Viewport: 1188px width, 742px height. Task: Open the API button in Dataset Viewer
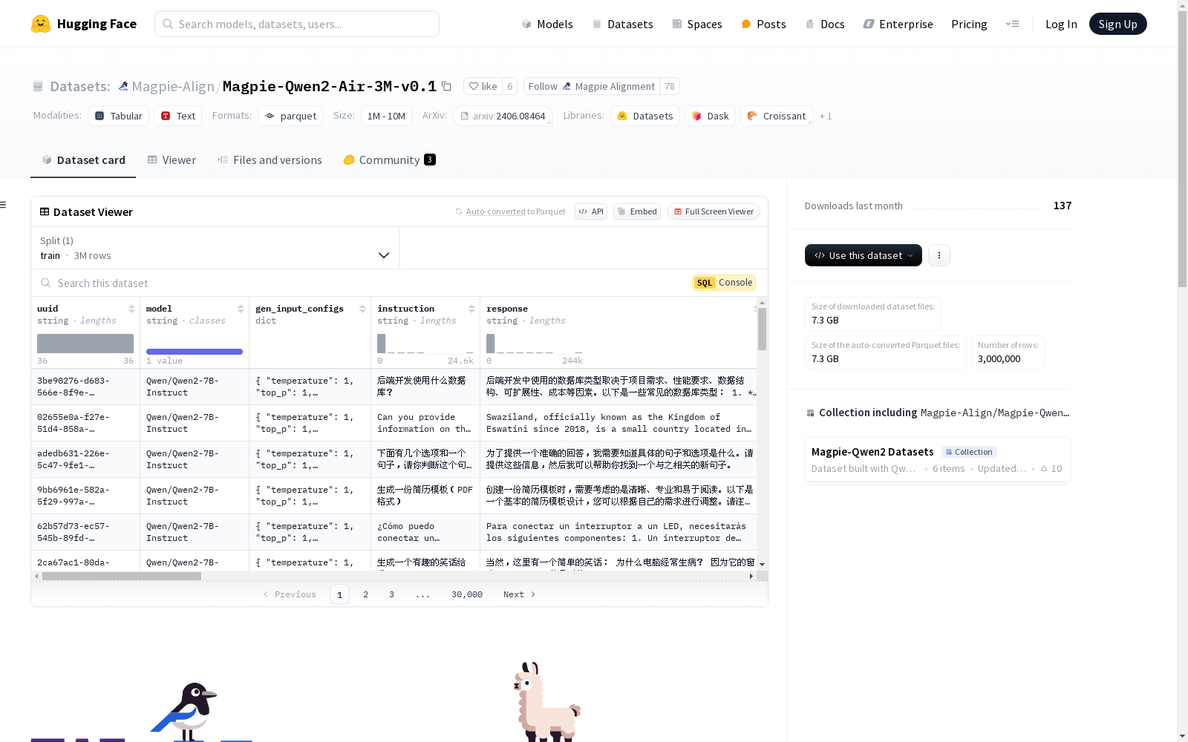click(591, 211)
